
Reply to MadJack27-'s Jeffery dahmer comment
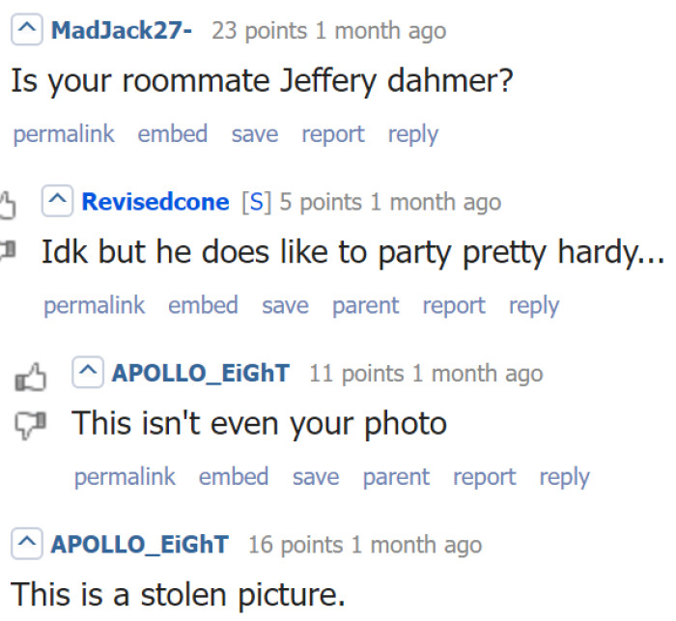[x=412, y=134]
